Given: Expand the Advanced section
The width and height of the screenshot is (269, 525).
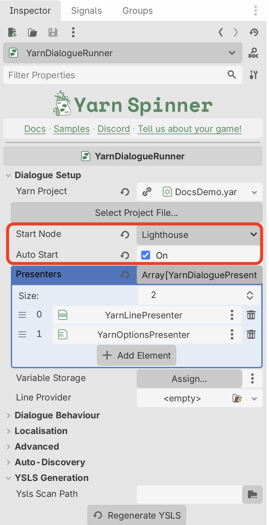Looking at the screenshot, I should (x=9, y=446).
